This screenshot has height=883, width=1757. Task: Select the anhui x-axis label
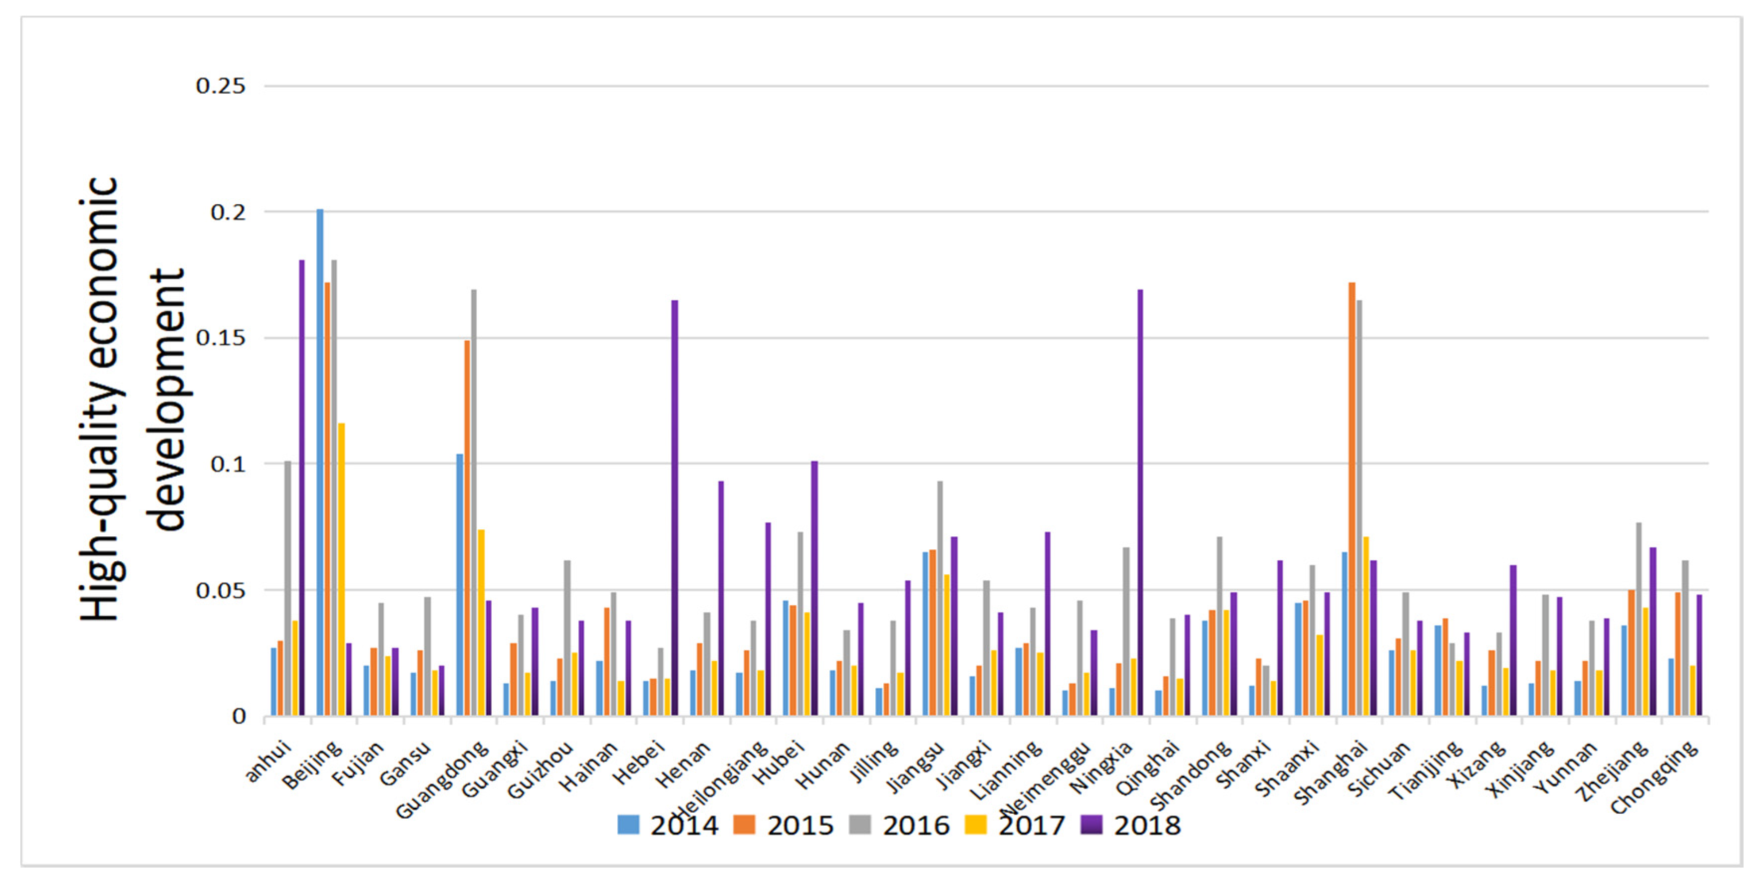click(x=268, y=761)
